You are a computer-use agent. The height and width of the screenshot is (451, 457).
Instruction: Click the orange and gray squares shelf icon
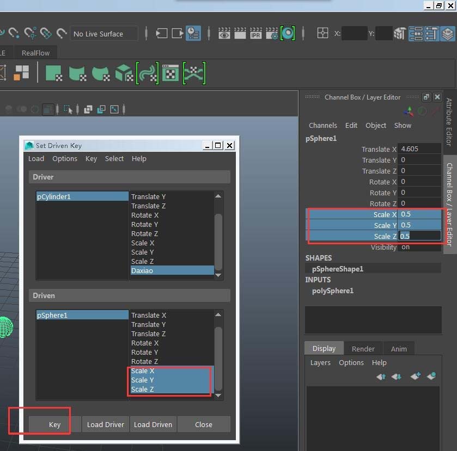coord(21,73)
